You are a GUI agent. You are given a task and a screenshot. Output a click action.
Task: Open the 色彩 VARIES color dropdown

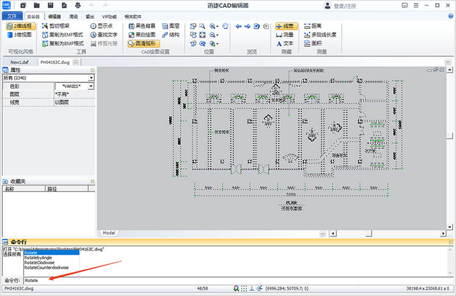[x=91, y=86]
